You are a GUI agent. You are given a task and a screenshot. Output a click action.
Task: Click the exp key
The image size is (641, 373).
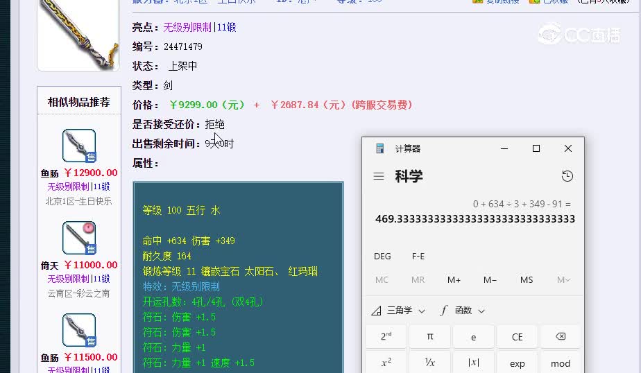click(x=517, y=363)
